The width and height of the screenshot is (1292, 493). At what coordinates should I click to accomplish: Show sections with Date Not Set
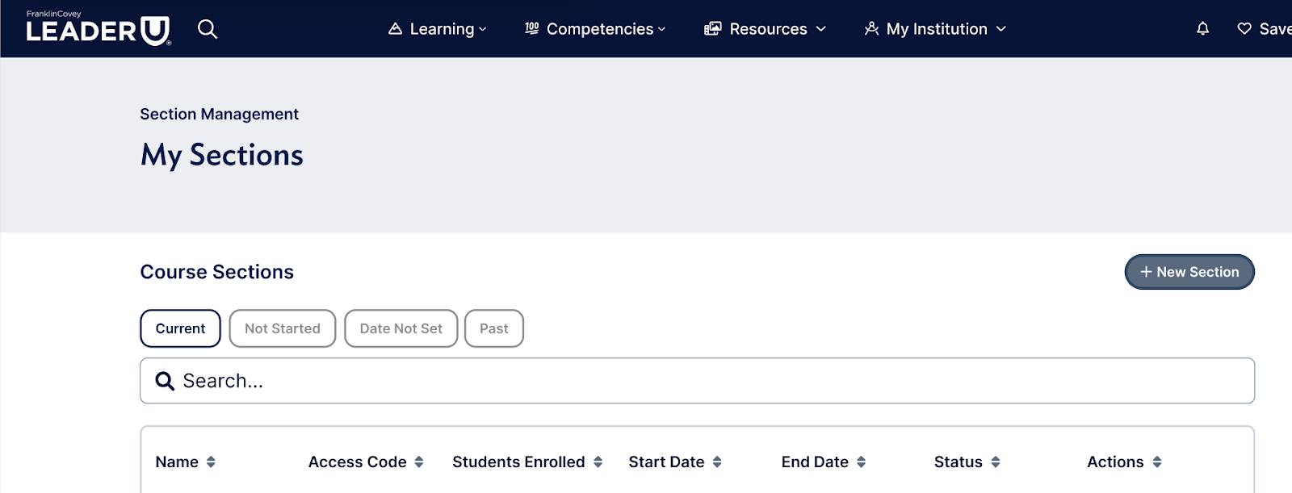click(401, 328)
